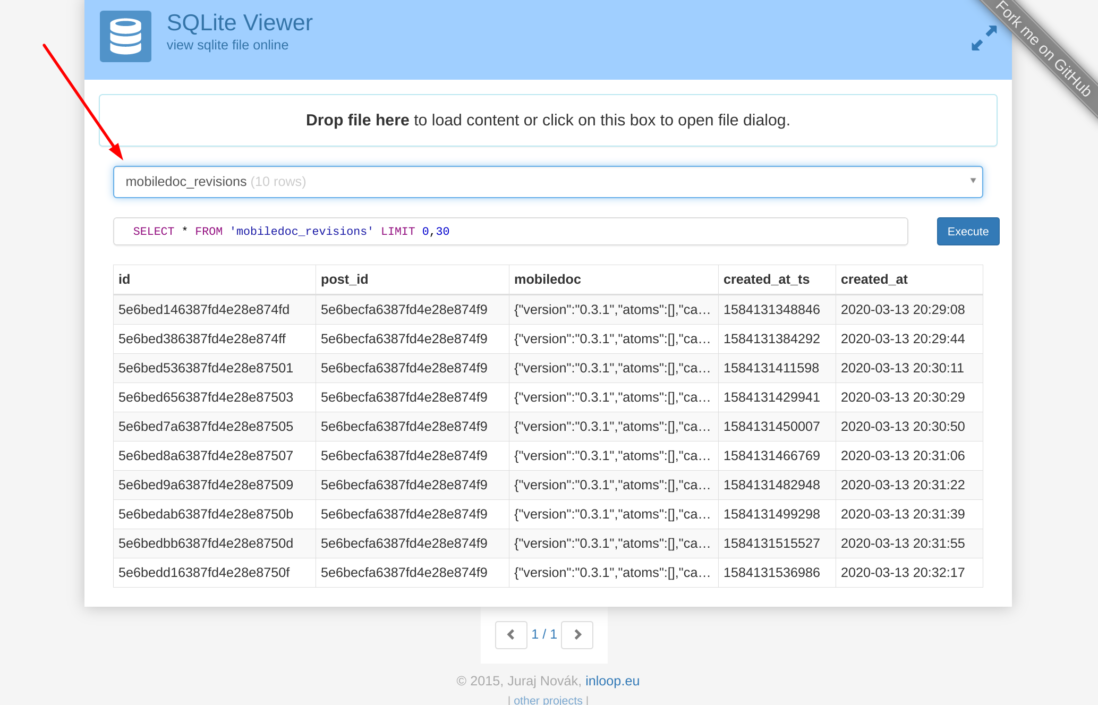Click the SQLite Viewer title link
Image resolution: width=1098 pixels, height=705 pixels.
pyautogui.click(x=240, y=23)
